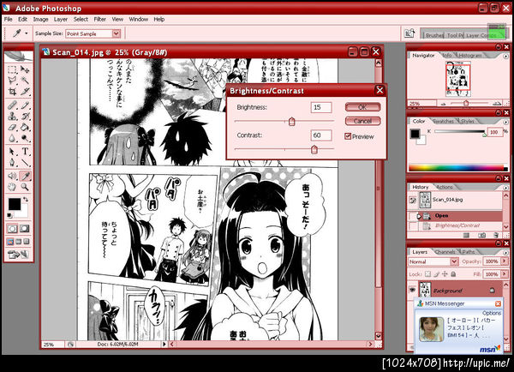Switch to the Channels tab

445,252
